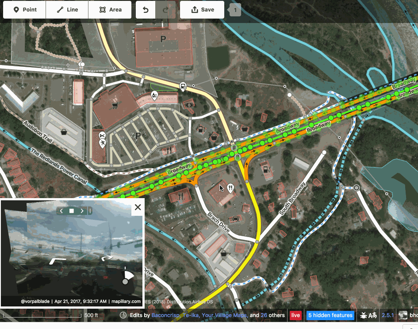This screenshot has width=418, height=329.
Task: Go to next Mapillary photo in sequence
Action: (82, 211)
